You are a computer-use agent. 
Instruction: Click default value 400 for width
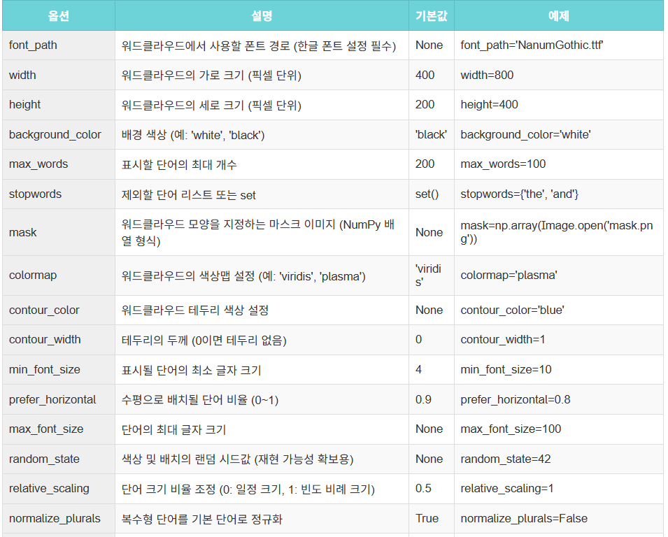pyautogui.click(x=425, y=75)
